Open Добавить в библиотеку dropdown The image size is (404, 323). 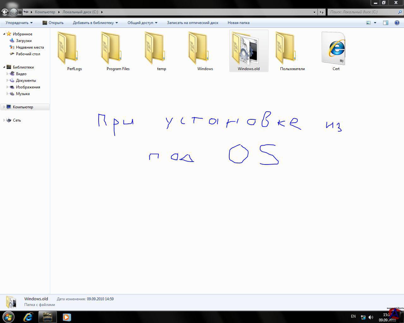[x=95, y=23]
